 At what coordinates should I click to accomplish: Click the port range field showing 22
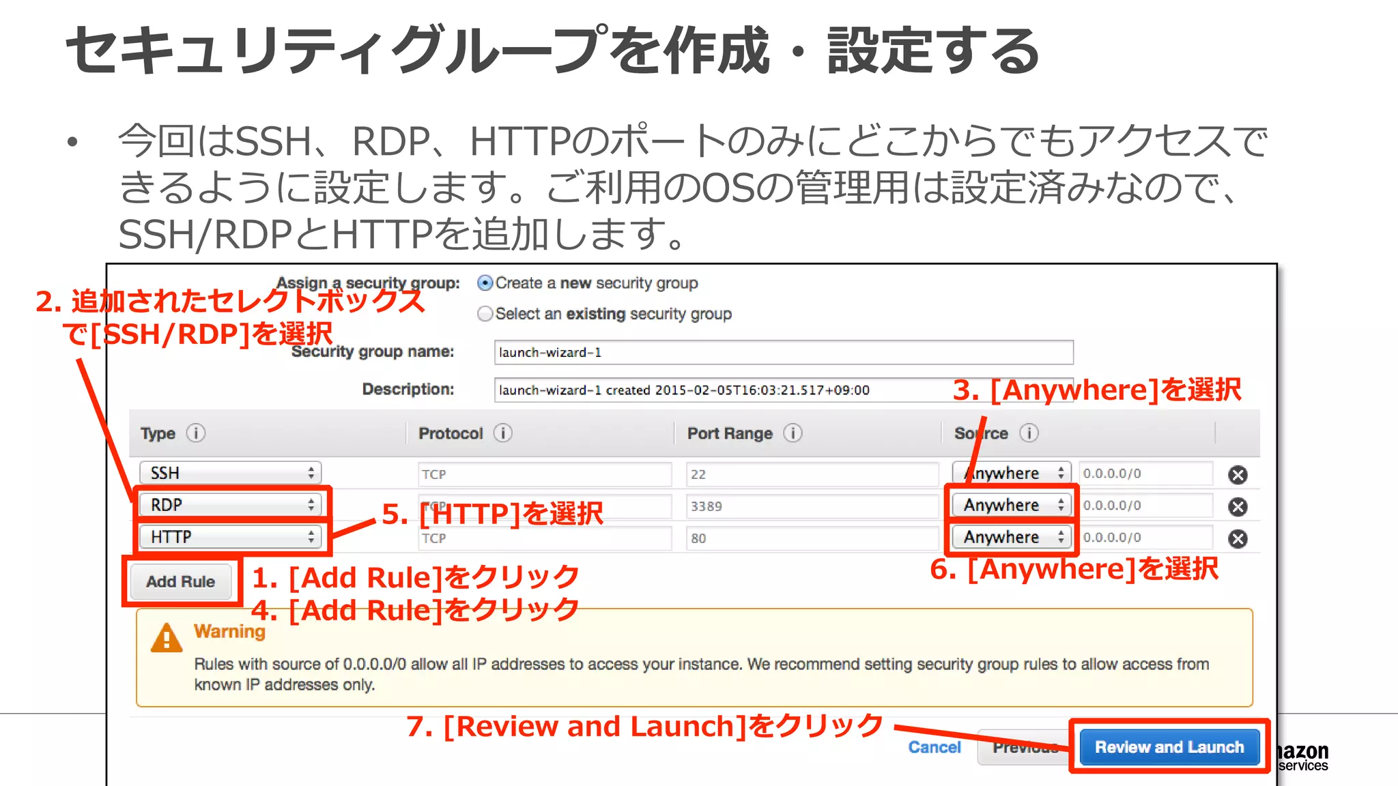coord(812,474)
